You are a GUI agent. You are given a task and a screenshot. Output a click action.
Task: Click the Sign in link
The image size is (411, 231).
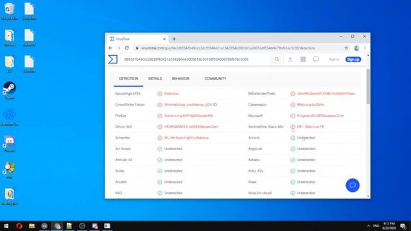click(334, 60)
